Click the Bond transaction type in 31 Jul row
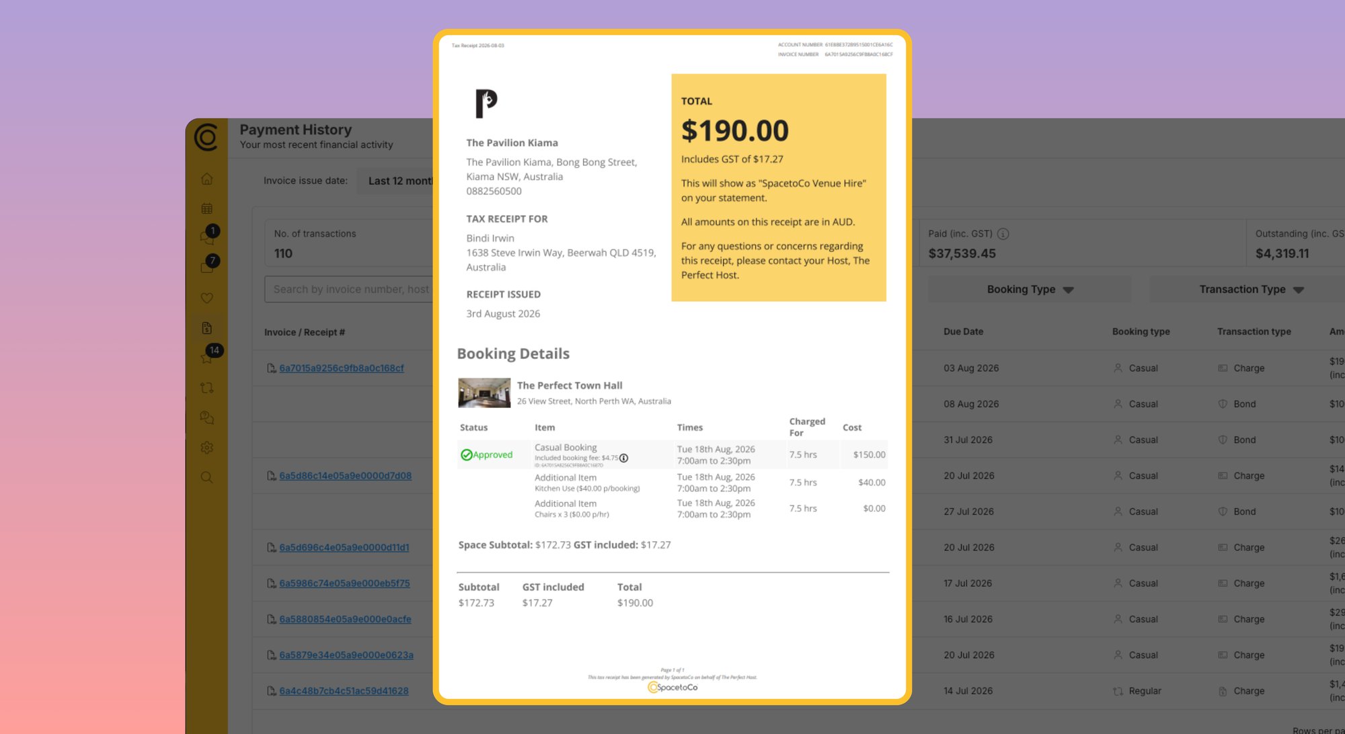This screenshot has height=734, width=1345. [x=1244, y=440]
